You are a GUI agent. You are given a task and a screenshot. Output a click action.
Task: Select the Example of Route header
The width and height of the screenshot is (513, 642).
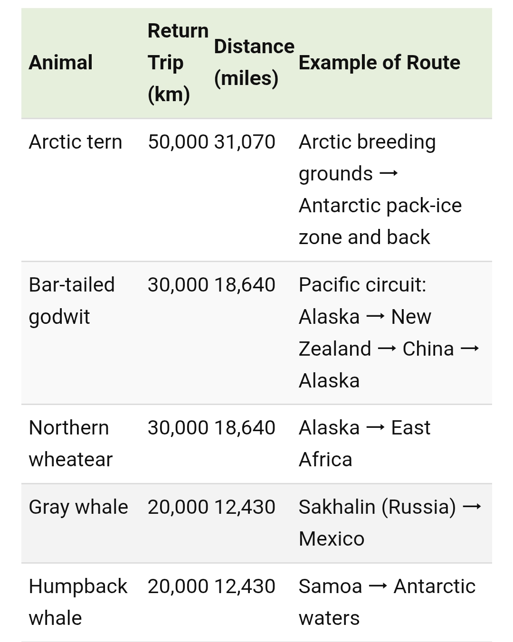pos(379,63)
